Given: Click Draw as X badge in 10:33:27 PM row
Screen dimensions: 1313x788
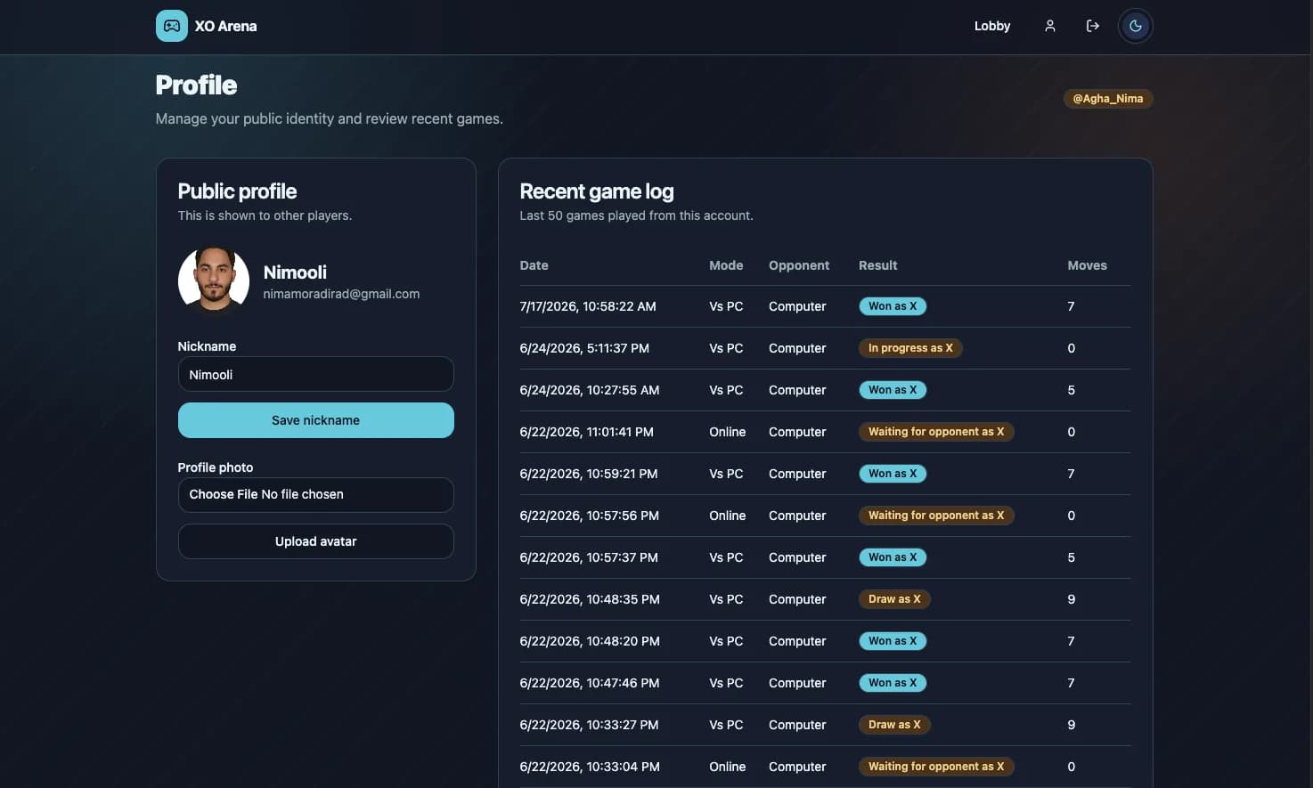Looking at the screenshot, I should click(894, 725).
